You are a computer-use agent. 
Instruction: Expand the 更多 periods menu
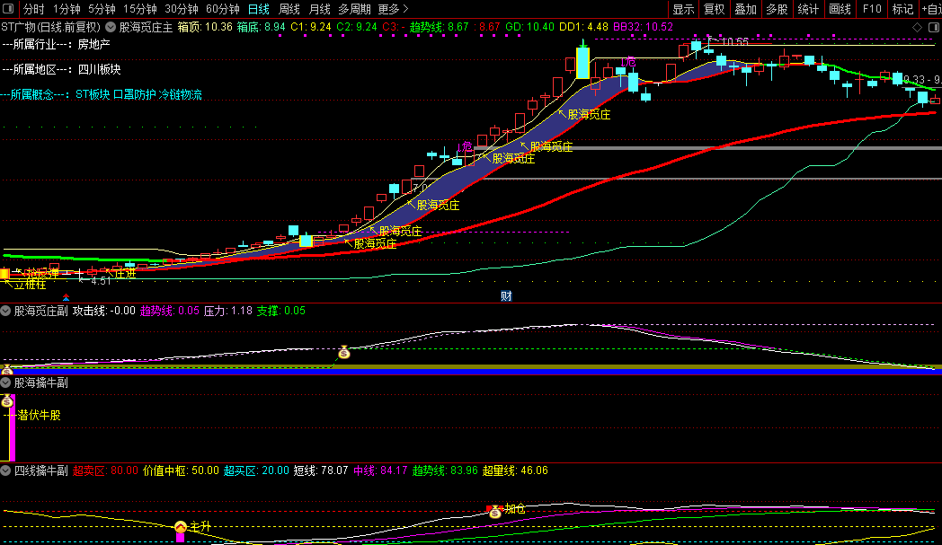pyautogui.click(x=393, y=9)
